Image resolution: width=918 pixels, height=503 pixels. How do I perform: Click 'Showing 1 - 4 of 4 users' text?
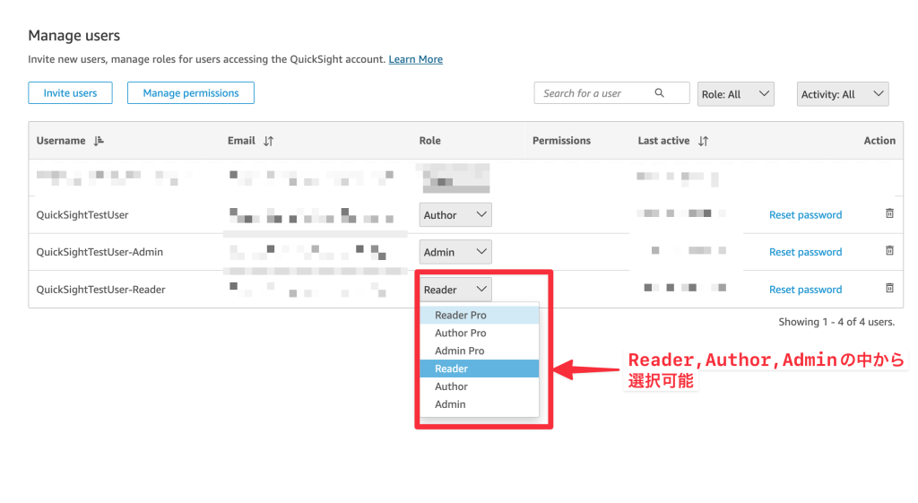pos(836,322)
